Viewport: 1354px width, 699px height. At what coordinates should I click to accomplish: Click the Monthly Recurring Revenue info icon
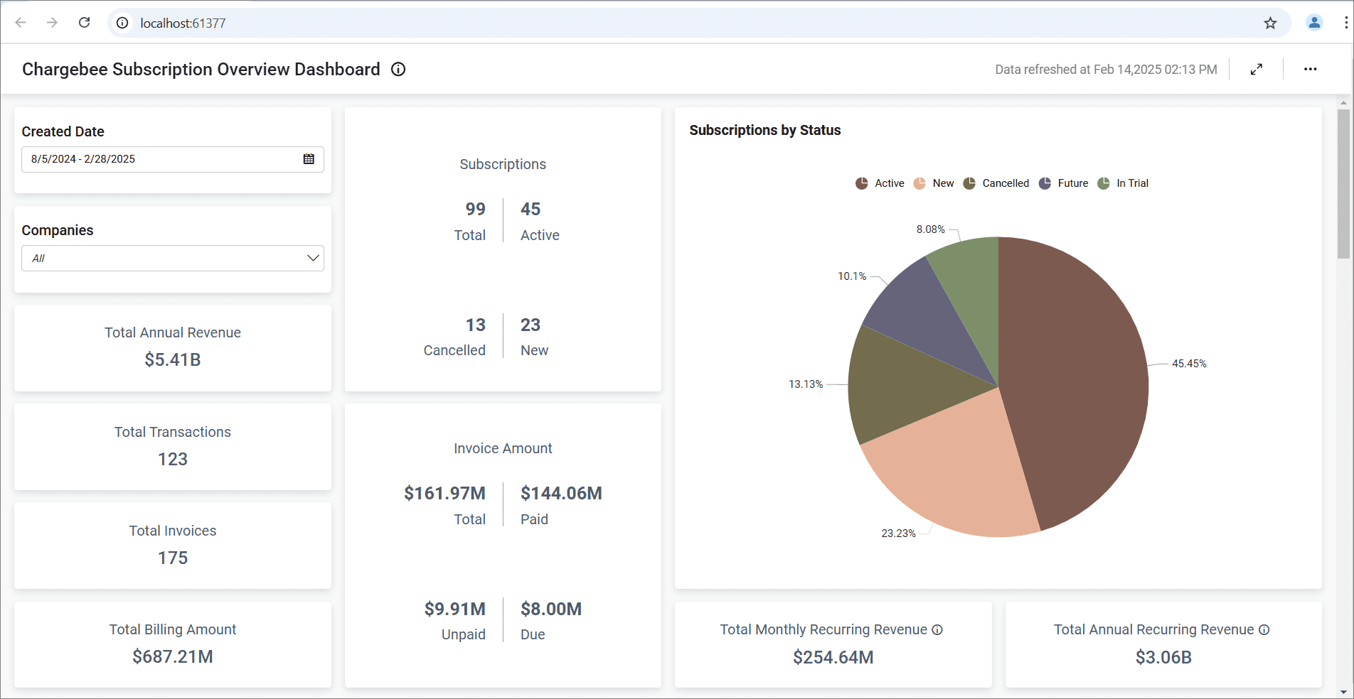[x=937, y=630]
